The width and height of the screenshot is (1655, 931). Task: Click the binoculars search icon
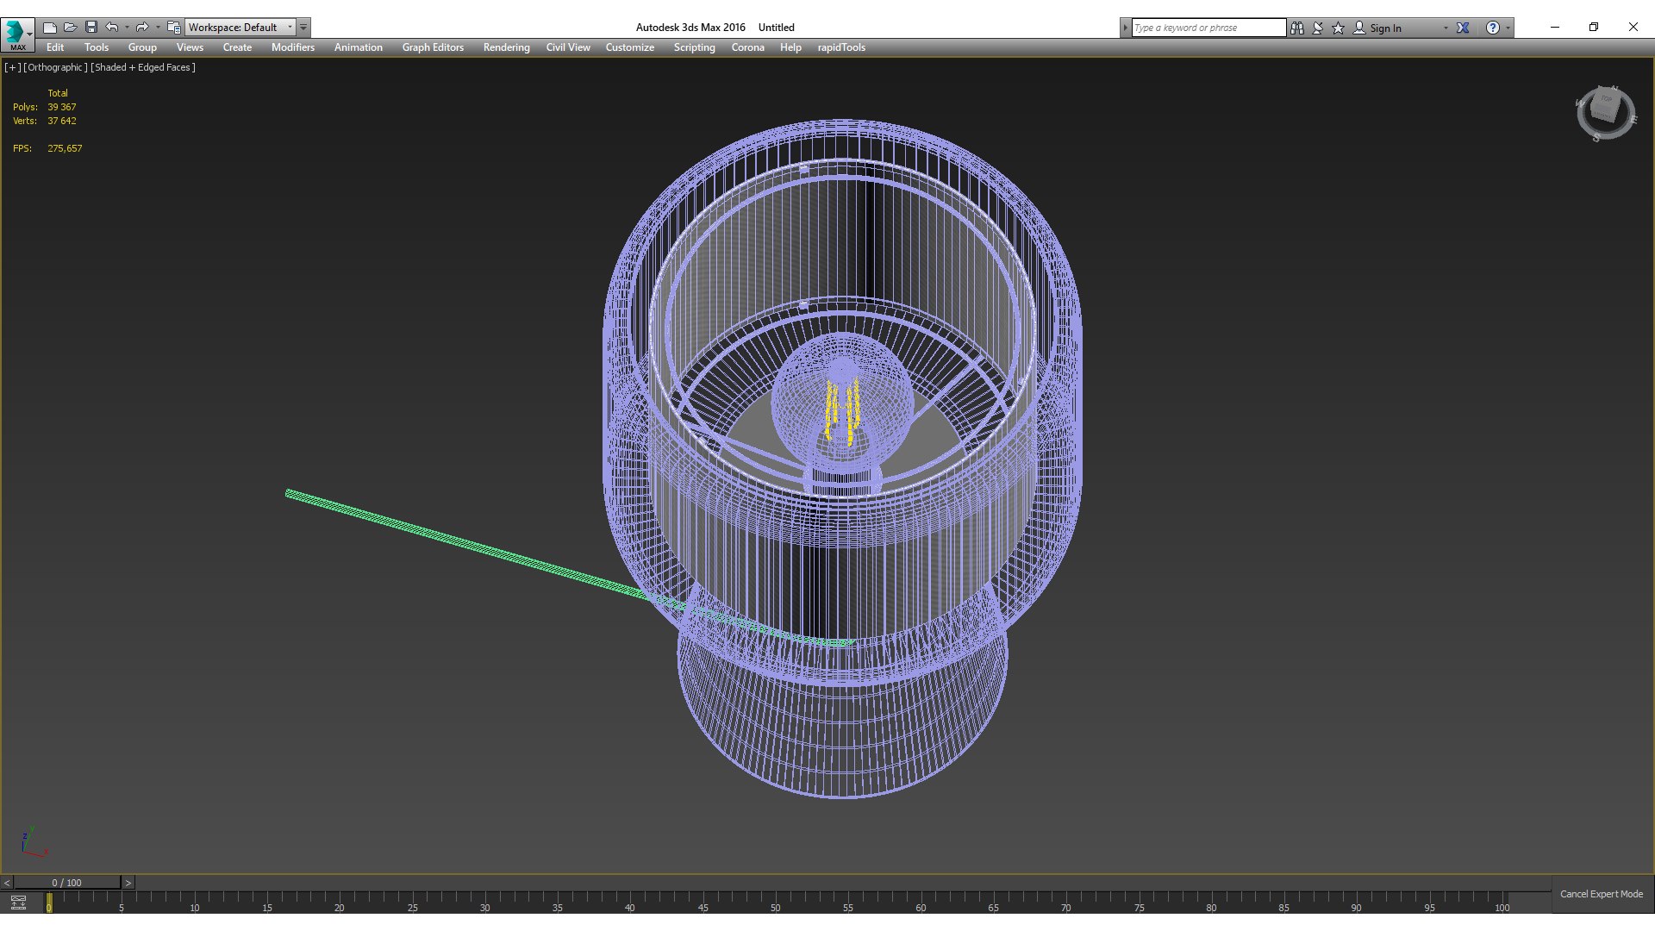pos(1297,28)
